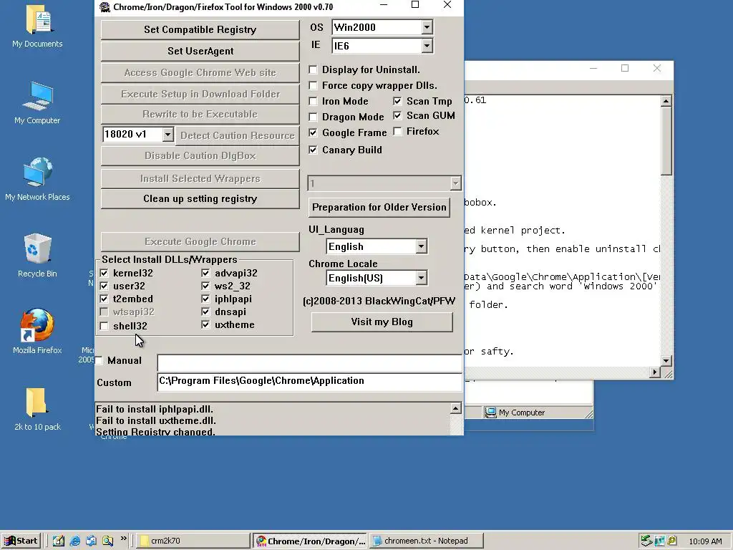This screenshot has width=733, height=550.
Task: Switch to 'chromeen.txt - Notepad' taskbar button
Action: click(426, 541)
